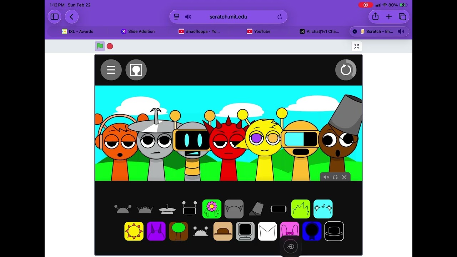The height and width of the screenshot is (257, 457).
Task: Pick the blue tile with black circle
Action: pyautogui.click(x=312, y=231)
